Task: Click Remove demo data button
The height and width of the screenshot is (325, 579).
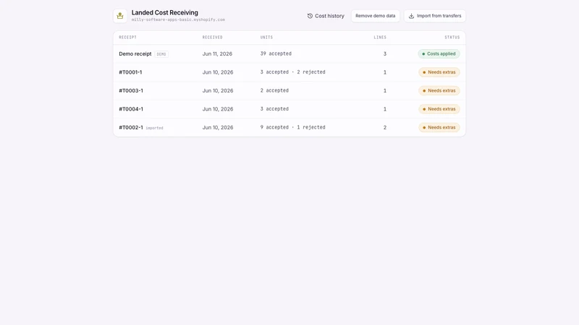Action: (x=375, y=16)
